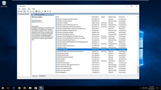161x90 pixels.
Task: Open Task View from the taskbar
Action: 8,88
